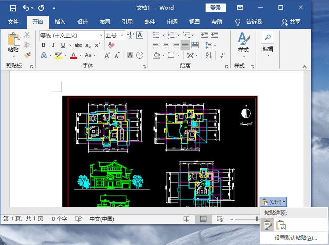Toggle strikethrough text formatting
Viewport: 329px width, 245px height.
coord(78,45)
